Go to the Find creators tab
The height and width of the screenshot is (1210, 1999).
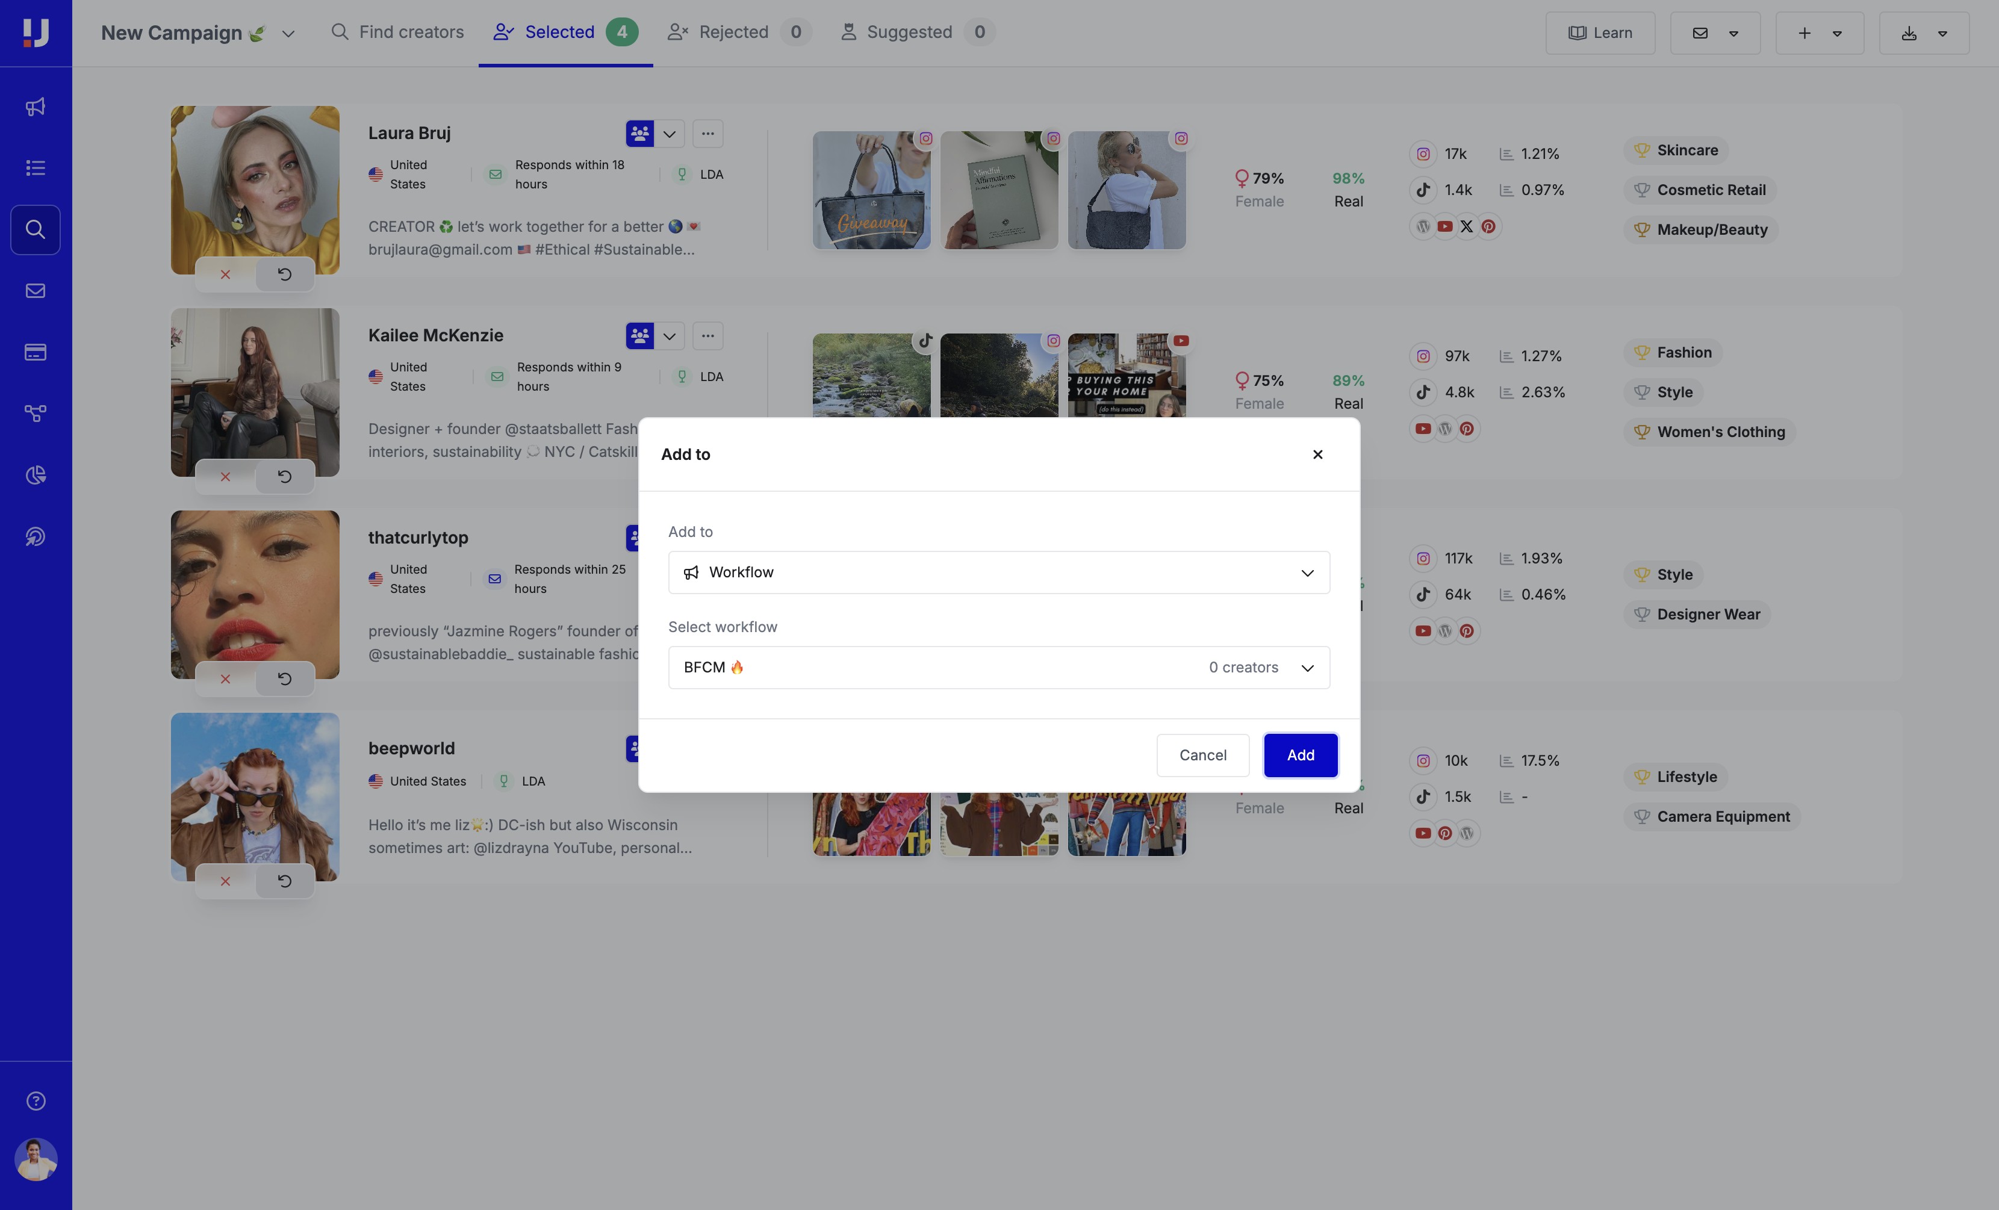pyautogui.click(x=397, y=33)
